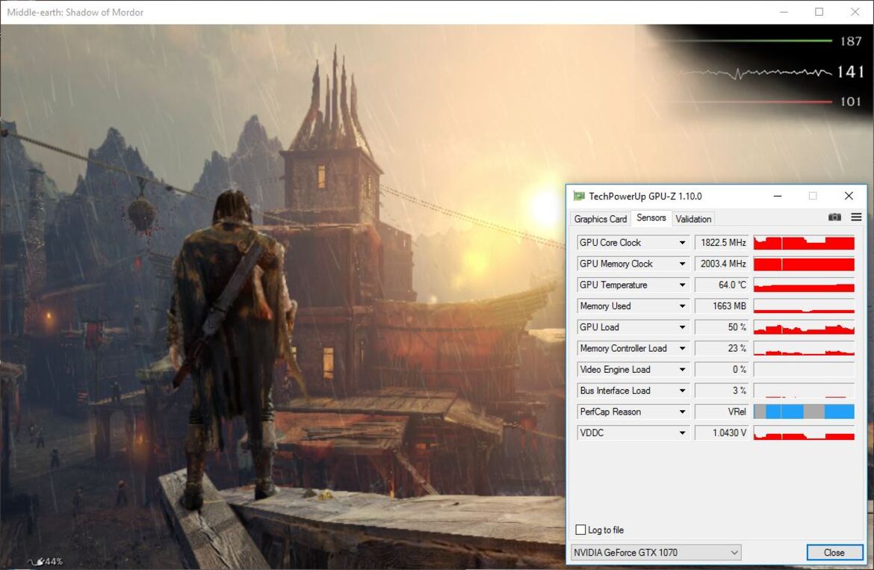Click the 141 framerate counter in game overlay

click(x=851, y=72)
